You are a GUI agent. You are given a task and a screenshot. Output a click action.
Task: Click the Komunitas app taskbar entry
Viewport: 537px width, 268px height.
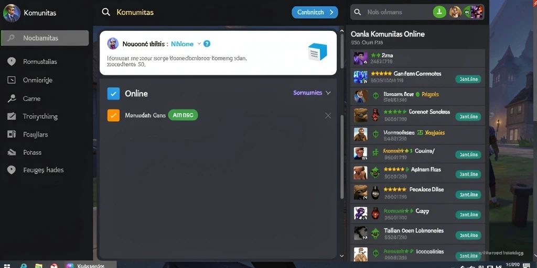pos(90,265)
